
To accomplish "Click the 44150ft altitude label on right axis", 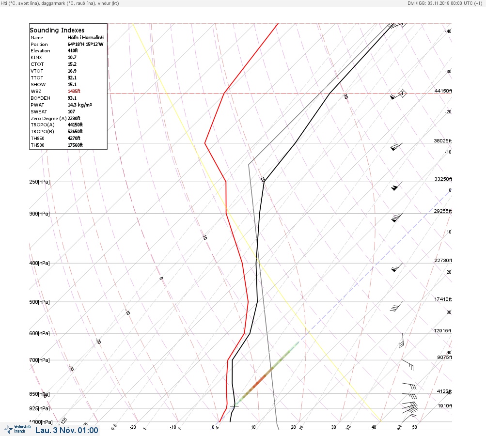I will pyautogui.click(x=443, y=91).
